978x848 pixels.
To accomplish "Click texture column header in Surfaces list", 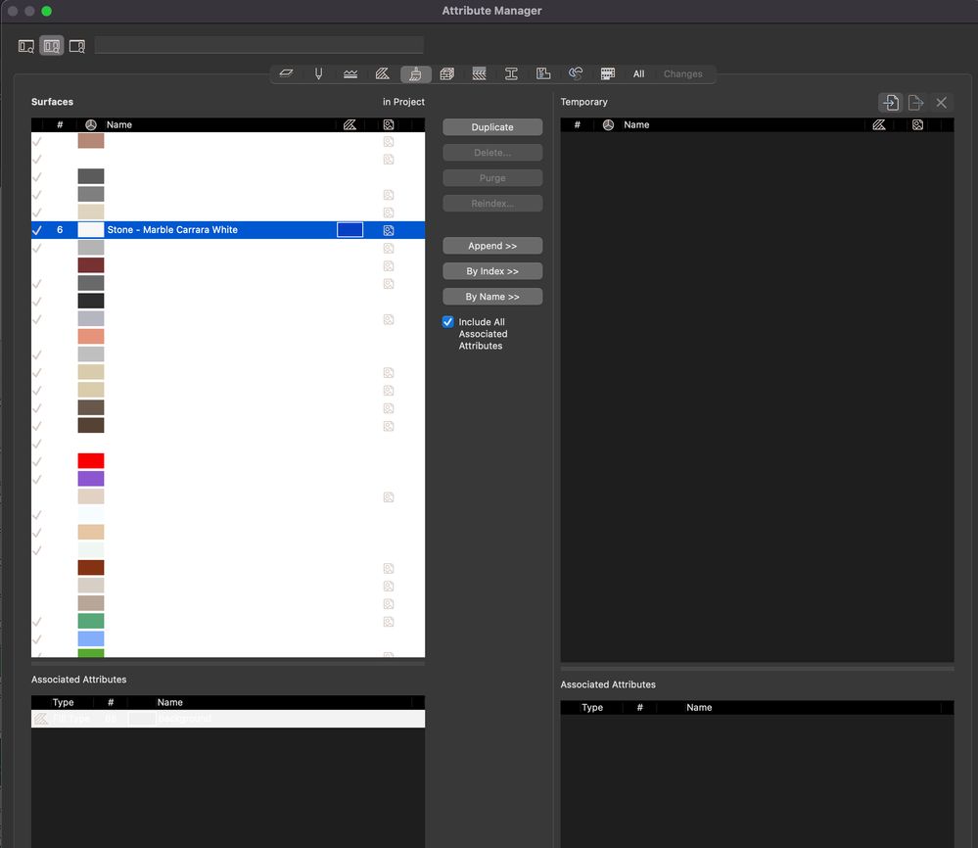I will [x=389, y=124].
